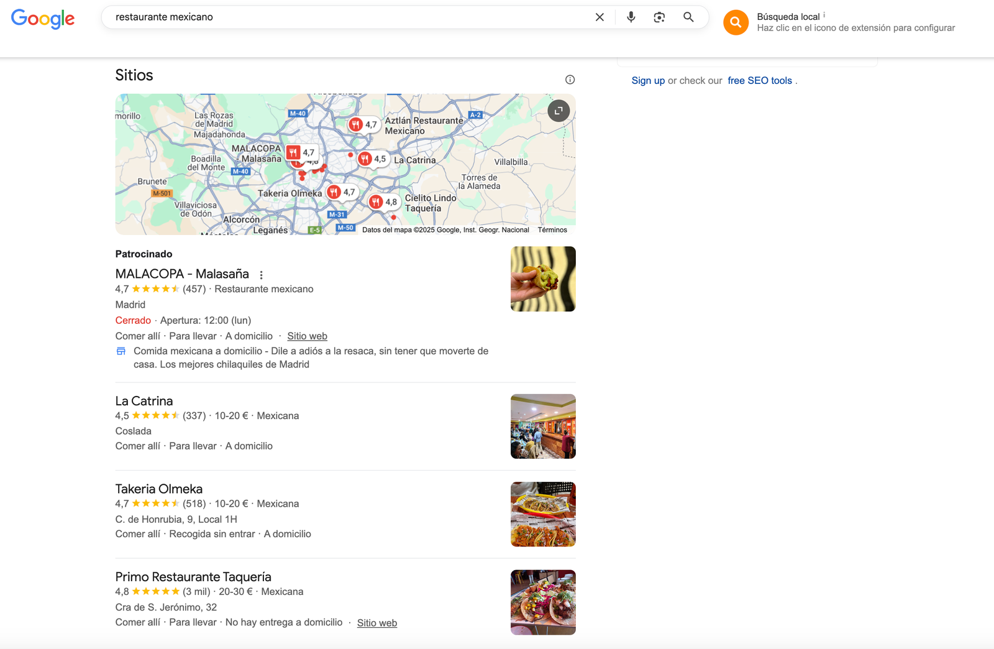Viewport: 994px width, 649px height.
Task: Open the Sitio web link for MALACOPA
Action: pos(307,336)
